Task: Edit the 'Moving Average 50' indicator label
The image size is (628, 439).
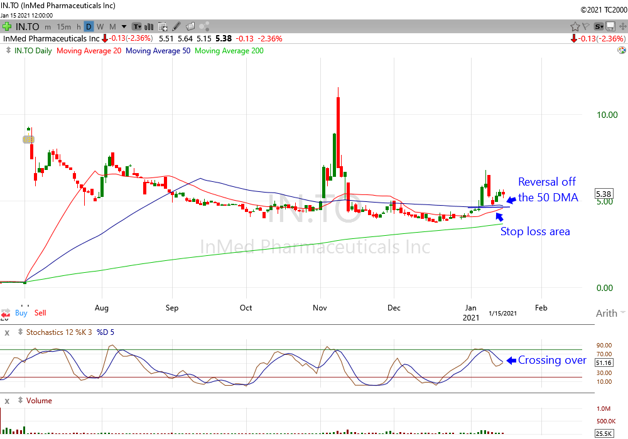Action: 158,51
